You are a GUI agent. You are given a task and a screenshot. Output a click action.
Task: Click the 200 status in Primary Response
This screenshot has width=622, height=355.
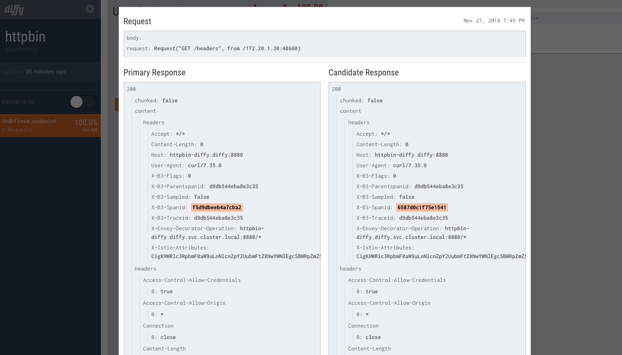pyautogui.click(x=131, y=89)
